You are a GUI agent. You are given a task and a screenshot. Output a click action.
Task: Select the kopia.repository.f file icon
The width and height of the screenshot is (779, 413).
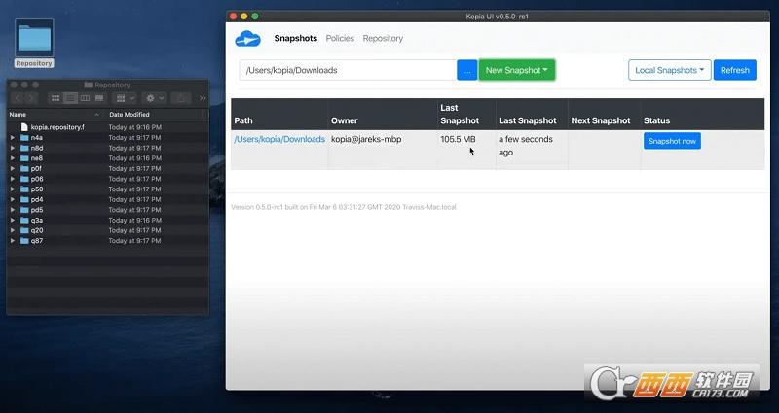click(24, 127)
